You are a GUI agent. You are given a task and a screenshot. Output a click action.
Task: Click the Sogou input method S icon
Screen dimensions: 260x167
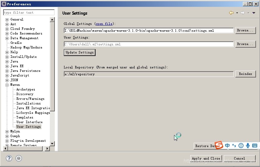click(x=219, y=145)
